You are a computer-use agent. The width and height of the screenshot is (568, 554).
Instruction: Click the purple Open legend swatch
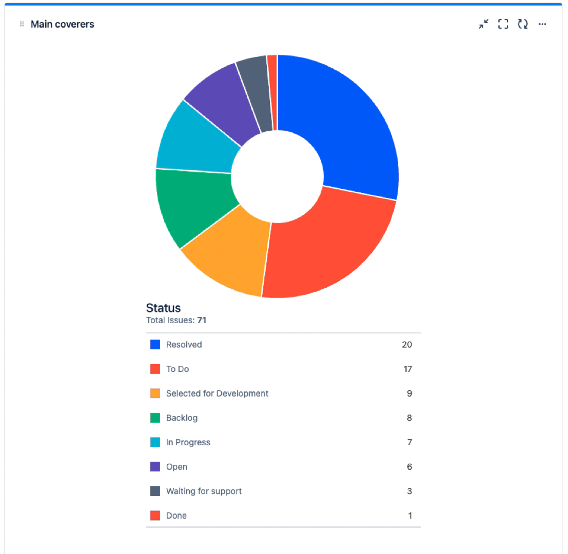pyautogui.click(x=155, y=467)
